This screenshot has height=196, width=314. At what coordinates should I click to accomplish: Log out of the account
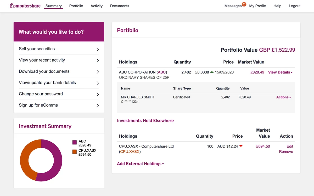[294, 6]
